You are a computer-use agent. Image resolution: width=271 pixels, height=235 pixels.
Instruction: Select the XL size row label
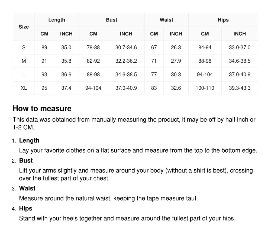(x=24, y=88)
